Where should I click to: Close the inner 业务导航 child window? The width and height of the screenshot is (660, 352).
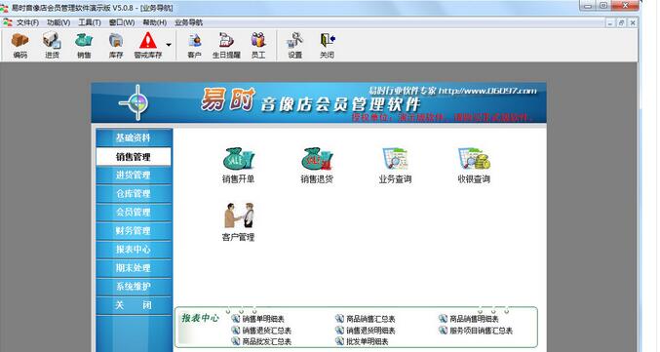click(x=633, y=23)
